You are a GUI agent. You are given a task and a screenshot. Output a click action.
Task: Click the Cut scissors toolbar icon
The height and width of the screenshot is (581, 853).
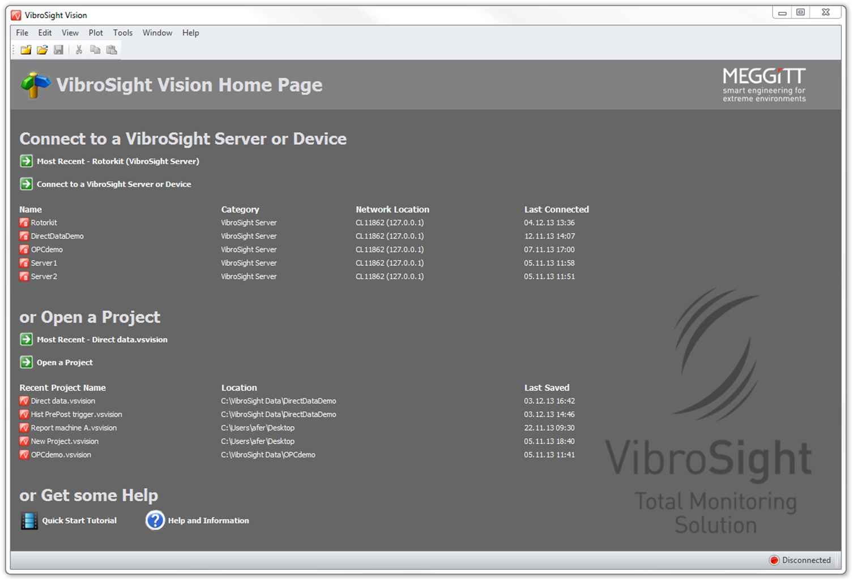(x=79, y=50)
